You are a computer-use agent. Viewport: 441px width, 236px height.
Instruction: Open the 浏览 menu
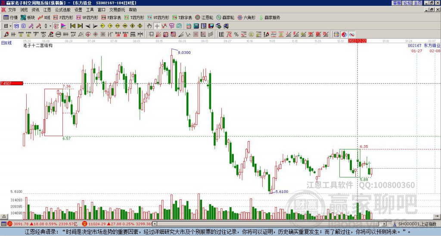tap(24, 10)
